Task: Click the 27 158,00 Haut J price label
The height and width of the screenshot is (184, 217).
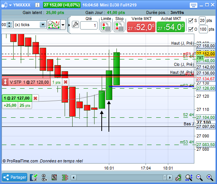Action: [x=206, y=46]
